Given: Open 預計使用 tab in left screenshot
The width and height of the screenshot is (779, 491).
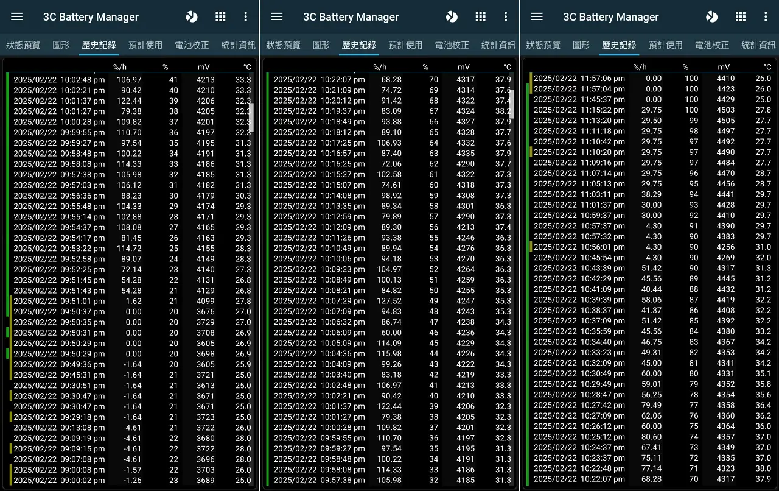Looking at the screenshot, I should 145,44.
